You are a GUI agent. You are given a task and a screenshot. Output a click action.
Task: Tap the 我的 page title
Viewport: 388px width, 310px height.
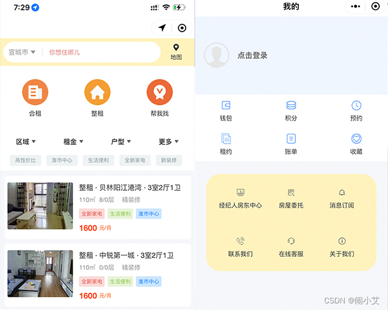pos(291,7)
